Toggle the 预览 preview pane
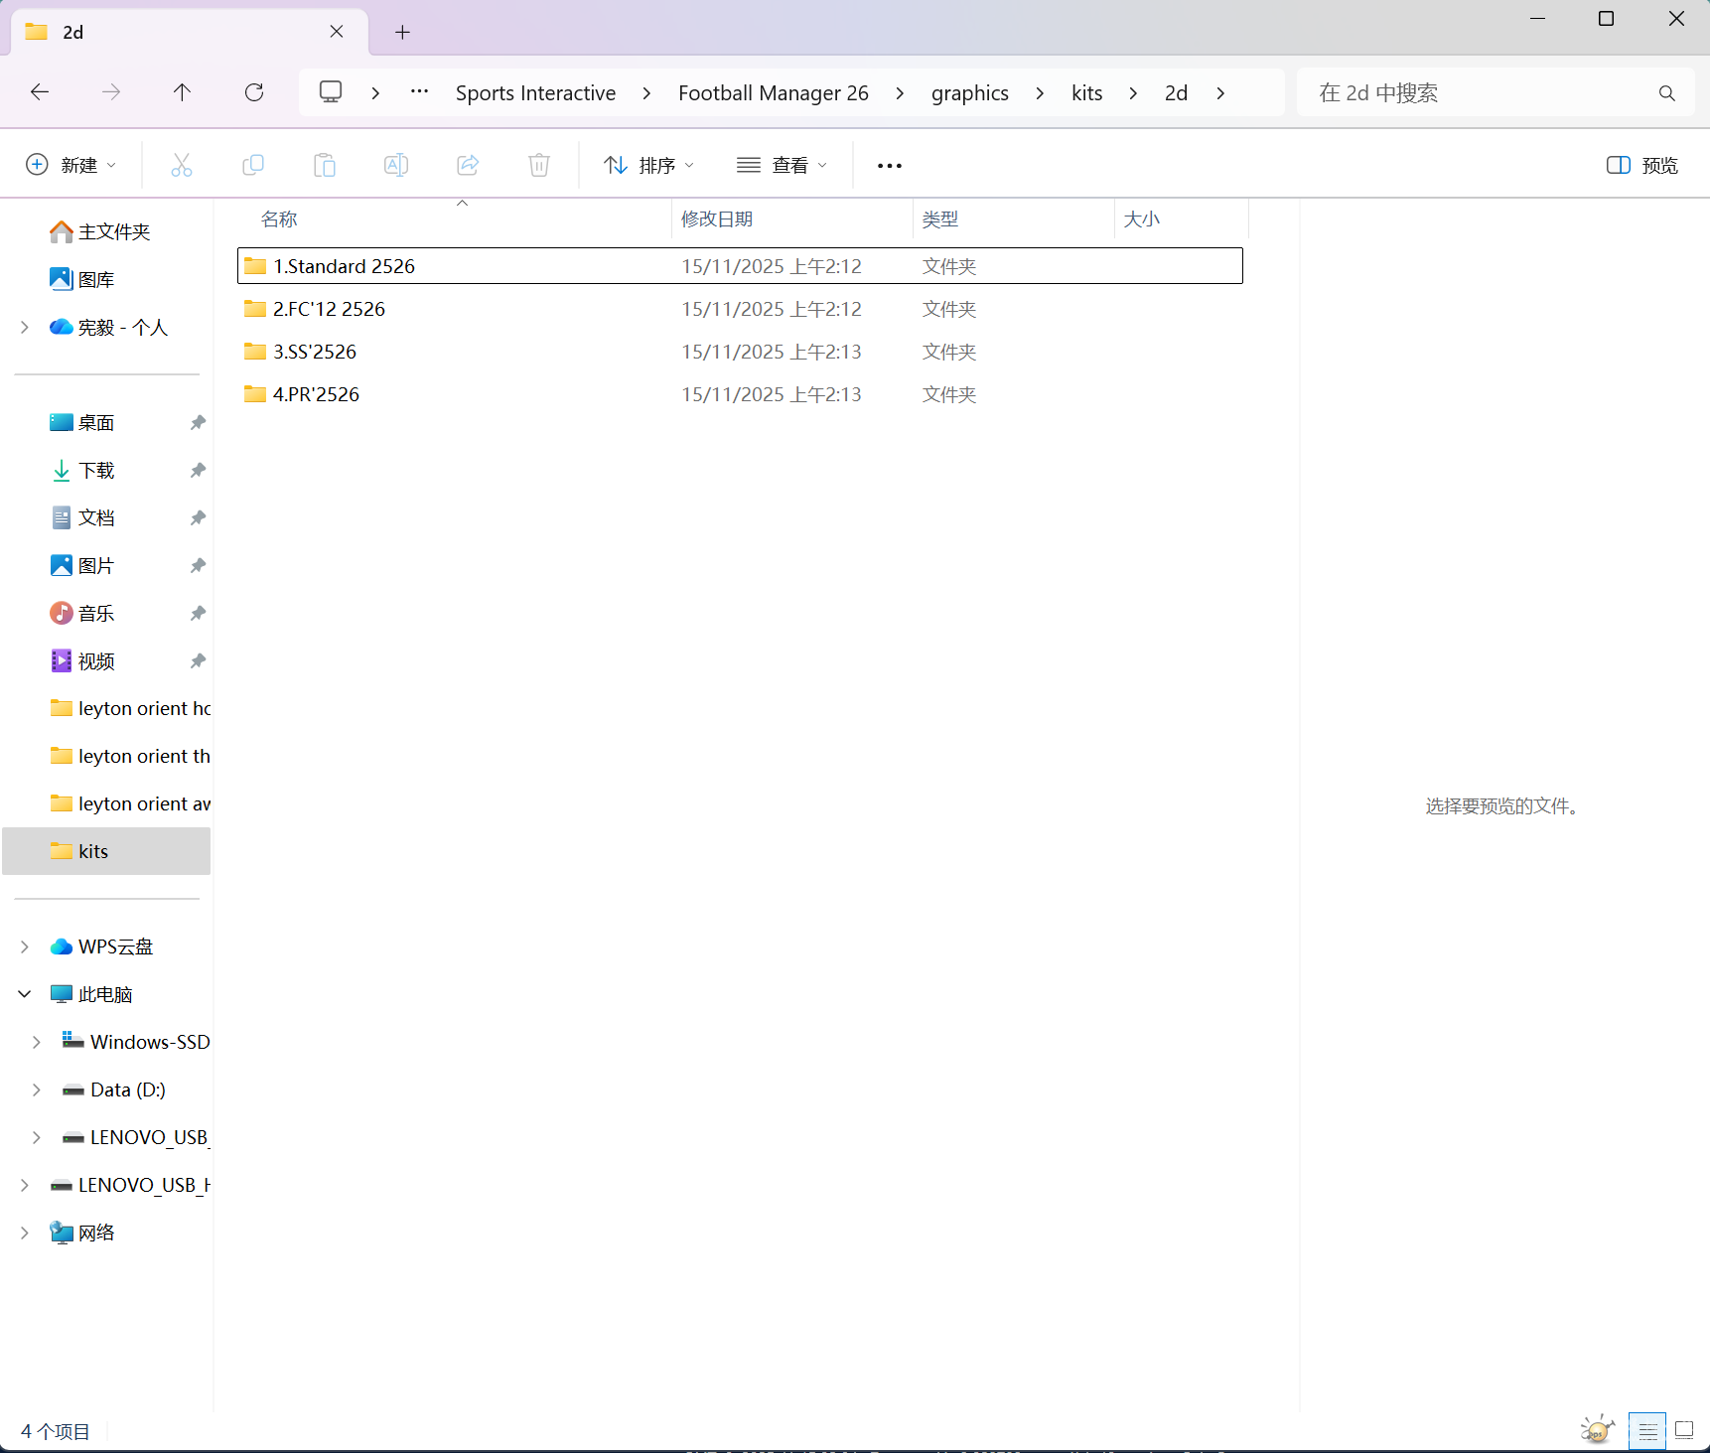1710x1453 pixels. 1641,165
